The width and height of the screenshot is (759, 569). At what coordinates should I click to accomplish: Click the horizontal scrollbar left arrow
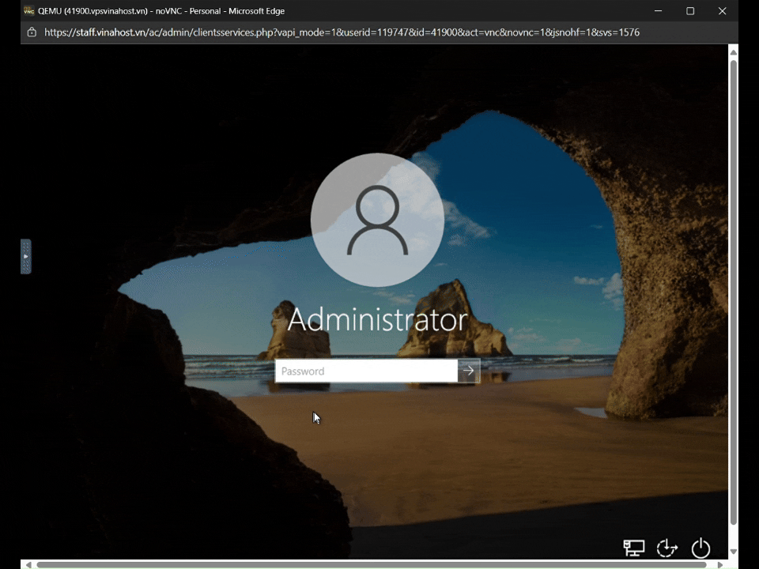[29, 564]
